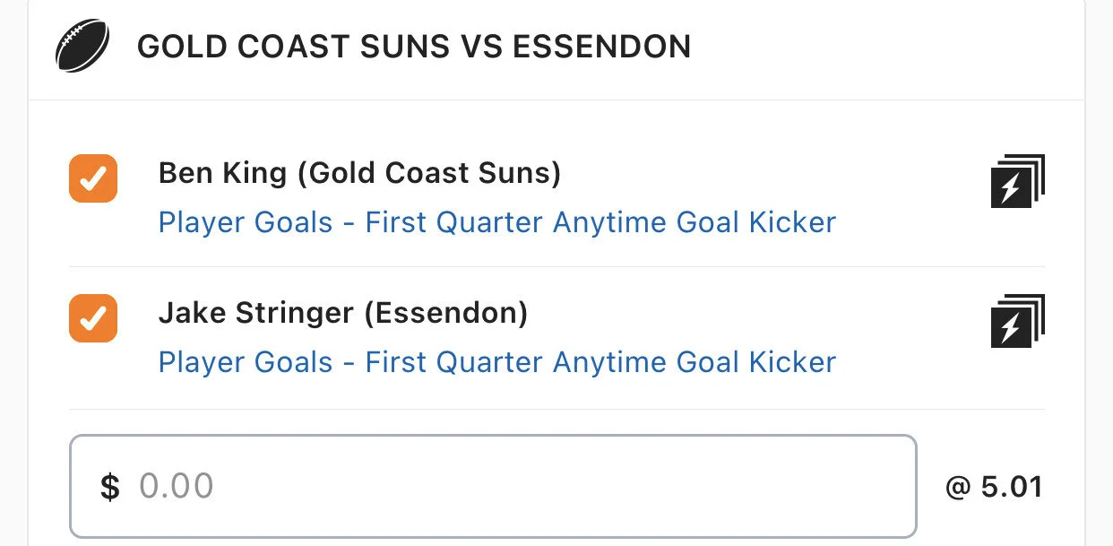Uncheck the Ben King selection checkbox
1113x546 pixels.
(93, 178)
